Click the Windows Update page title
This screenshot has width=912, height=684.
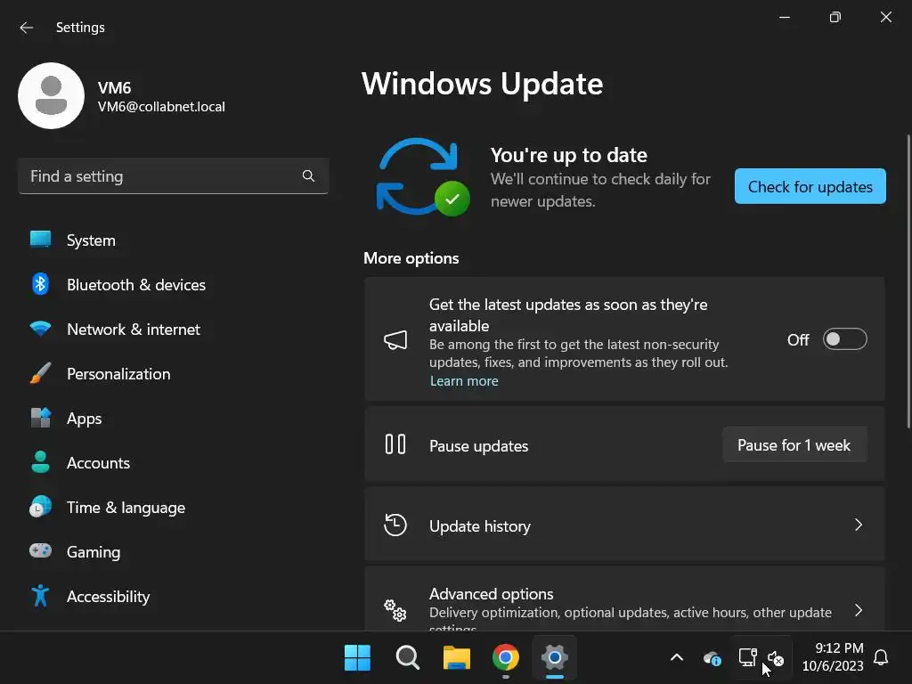(482, 84)
